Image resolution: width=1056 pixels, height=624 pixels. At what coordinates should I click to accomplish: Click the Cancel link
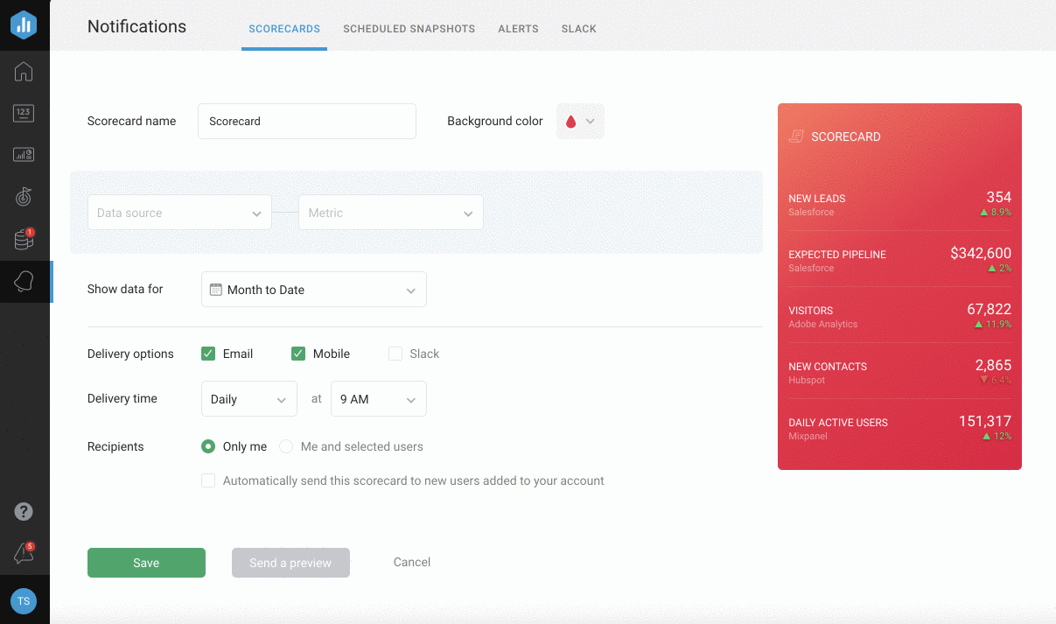pos(412,562)
